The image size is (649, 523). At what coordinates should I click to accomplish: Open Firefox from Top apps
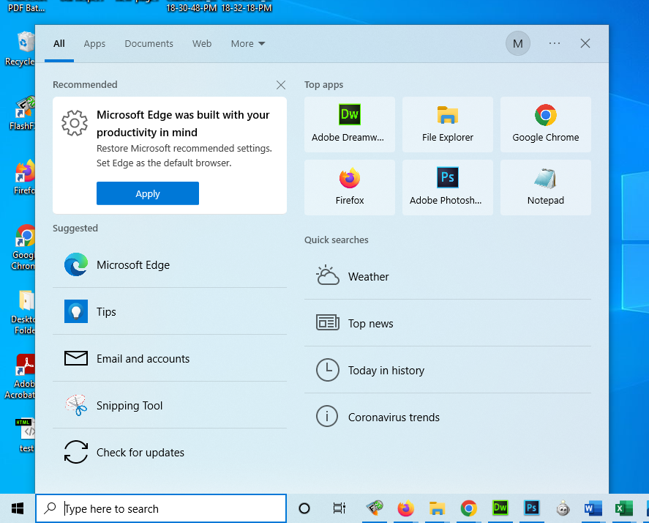349,188
